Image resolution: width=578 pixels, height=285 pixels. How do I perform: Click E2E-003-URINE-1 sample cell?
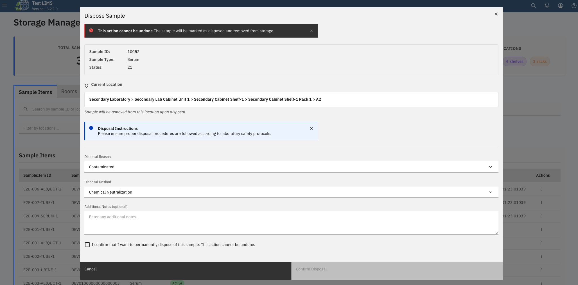(40, 270)
